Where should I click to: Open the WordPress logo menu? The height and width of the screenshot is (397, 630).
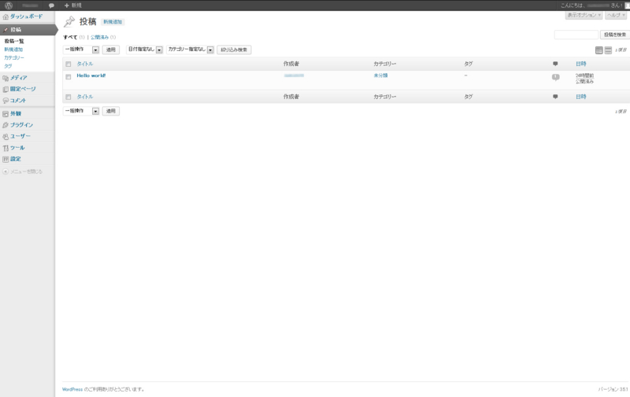click(x=9, y=6)
